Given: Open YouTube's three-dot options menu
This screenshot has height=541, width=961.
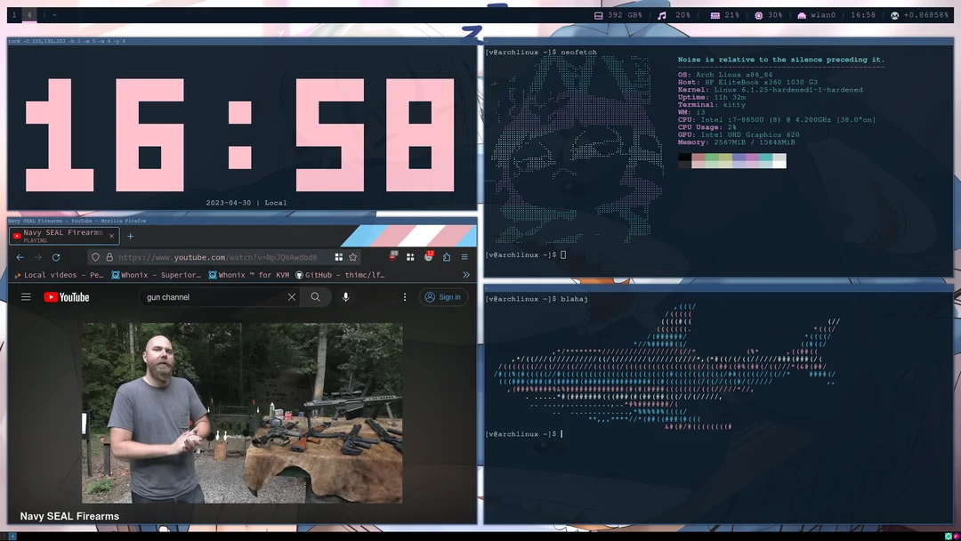Looking at the screenshot, I should (x=405, y=296).
